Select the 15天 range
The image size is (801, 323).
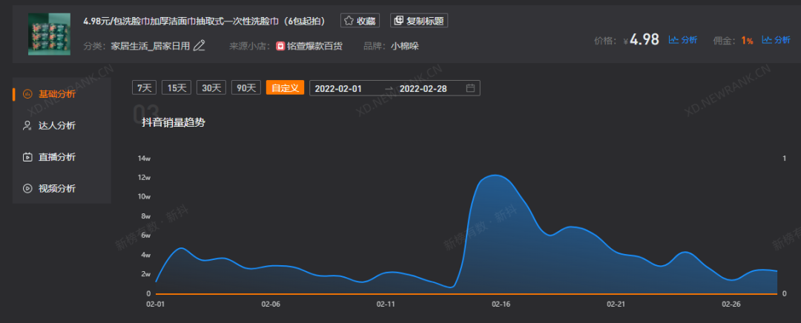177,87
